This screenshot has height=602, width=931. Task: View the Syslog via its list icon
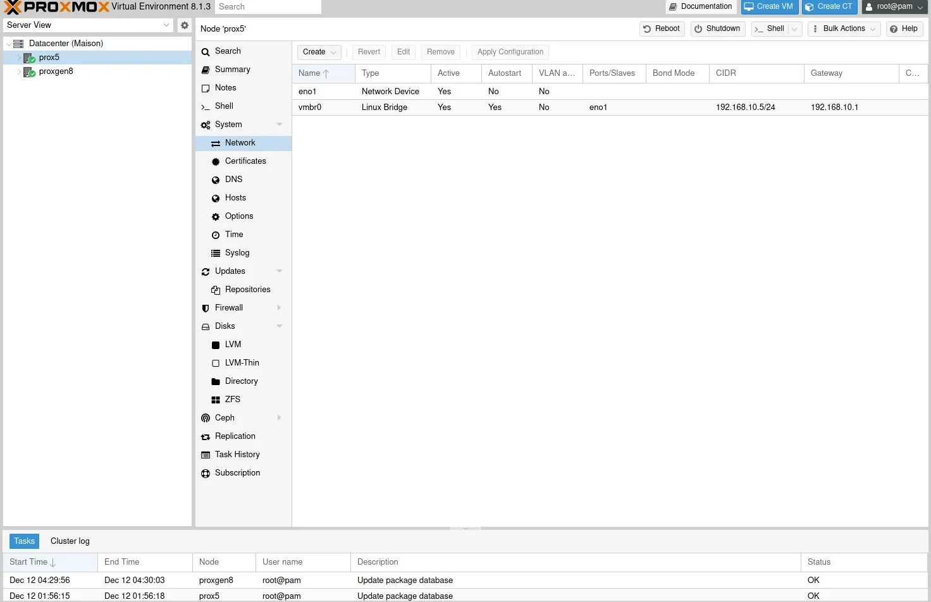tap(216, 253)
